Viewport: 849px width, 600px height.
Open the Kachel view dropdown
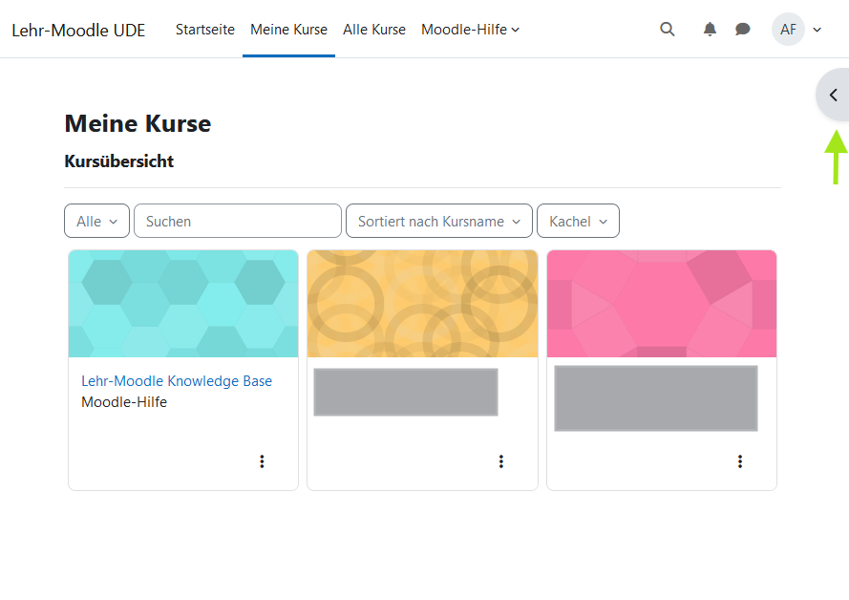(579, 221)
